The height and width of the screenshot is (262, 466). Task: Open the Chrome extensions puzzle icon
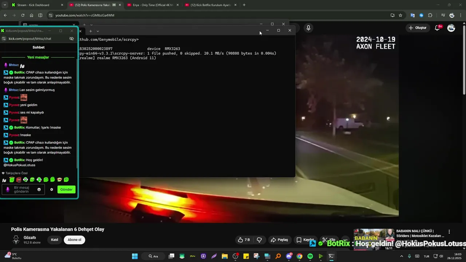(x=430, y=15)
